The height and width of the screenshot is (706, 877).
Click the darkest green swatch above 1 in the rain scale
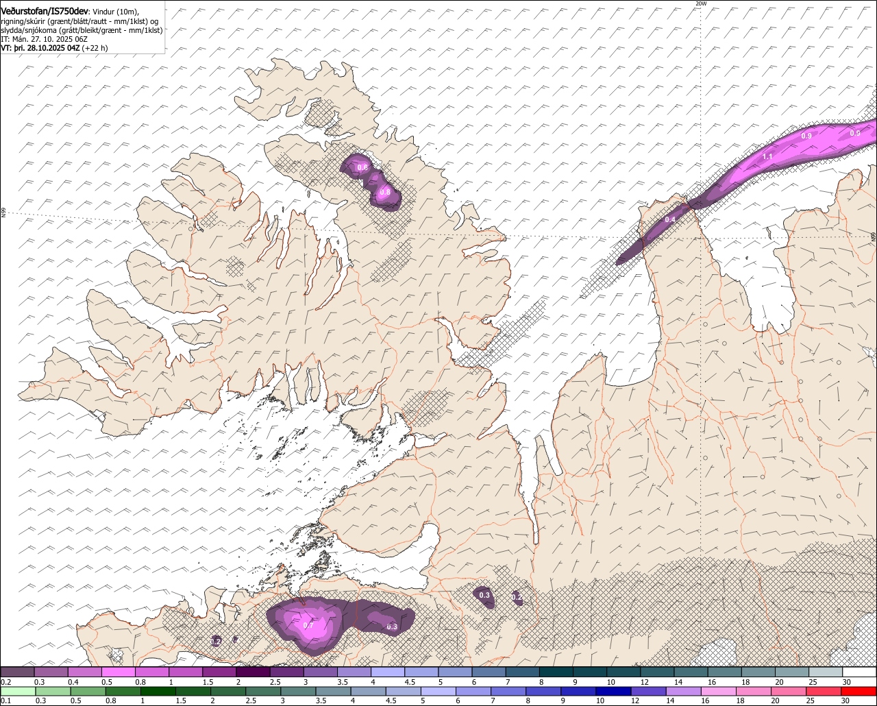[158, 691]
